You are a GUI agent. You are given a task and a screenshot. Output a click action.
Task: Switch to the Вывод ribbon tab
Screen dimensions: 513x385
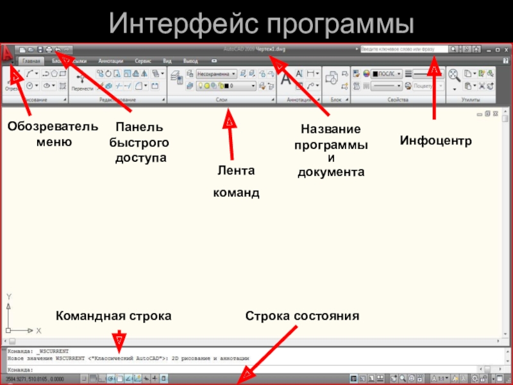pos(190,61)
